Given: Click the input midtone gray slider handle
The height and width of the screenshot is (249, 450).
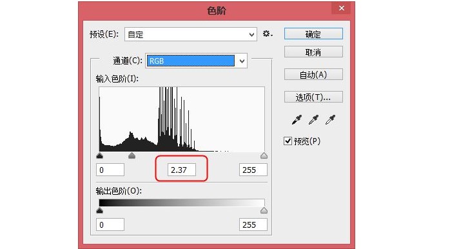Looking at the screenshot, I should 132,155.
